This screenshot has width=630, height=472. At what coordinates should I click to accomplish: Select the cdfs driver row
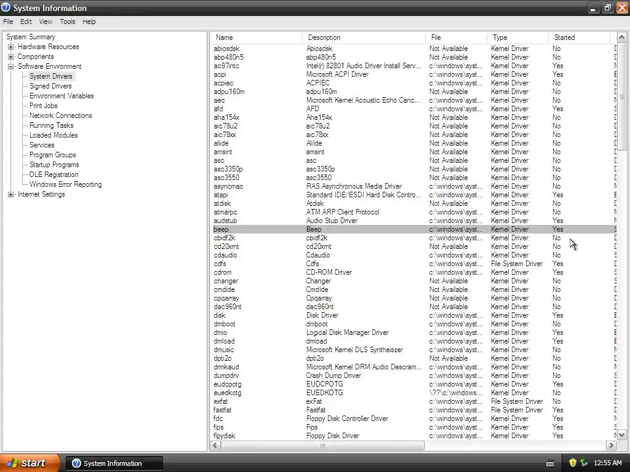coord(414,264)
